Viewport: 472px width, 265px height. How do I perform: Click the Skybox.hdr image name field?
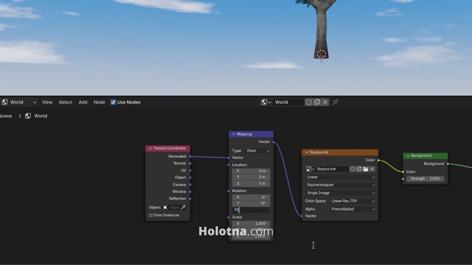tap(332, 169)
